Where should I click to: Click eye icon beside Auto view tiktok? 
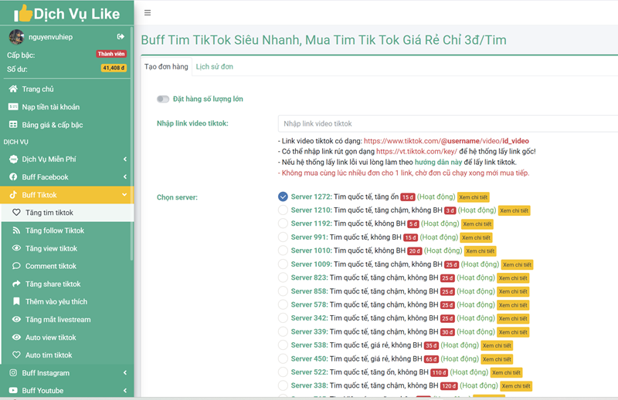[x=16, y=337]
